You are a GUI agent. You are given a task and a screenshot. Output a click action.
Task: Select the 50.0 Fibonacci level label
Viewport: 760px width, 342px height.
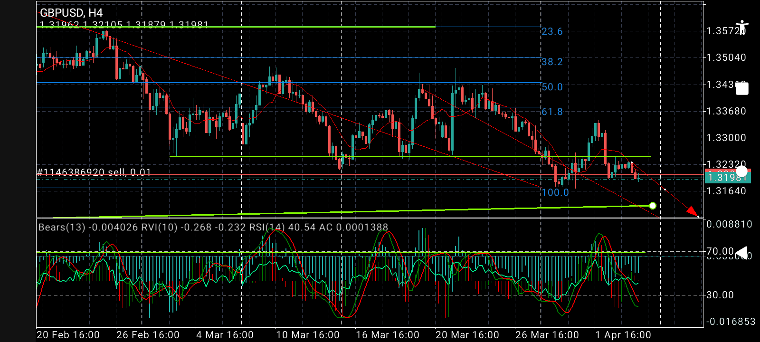(552, 87)
